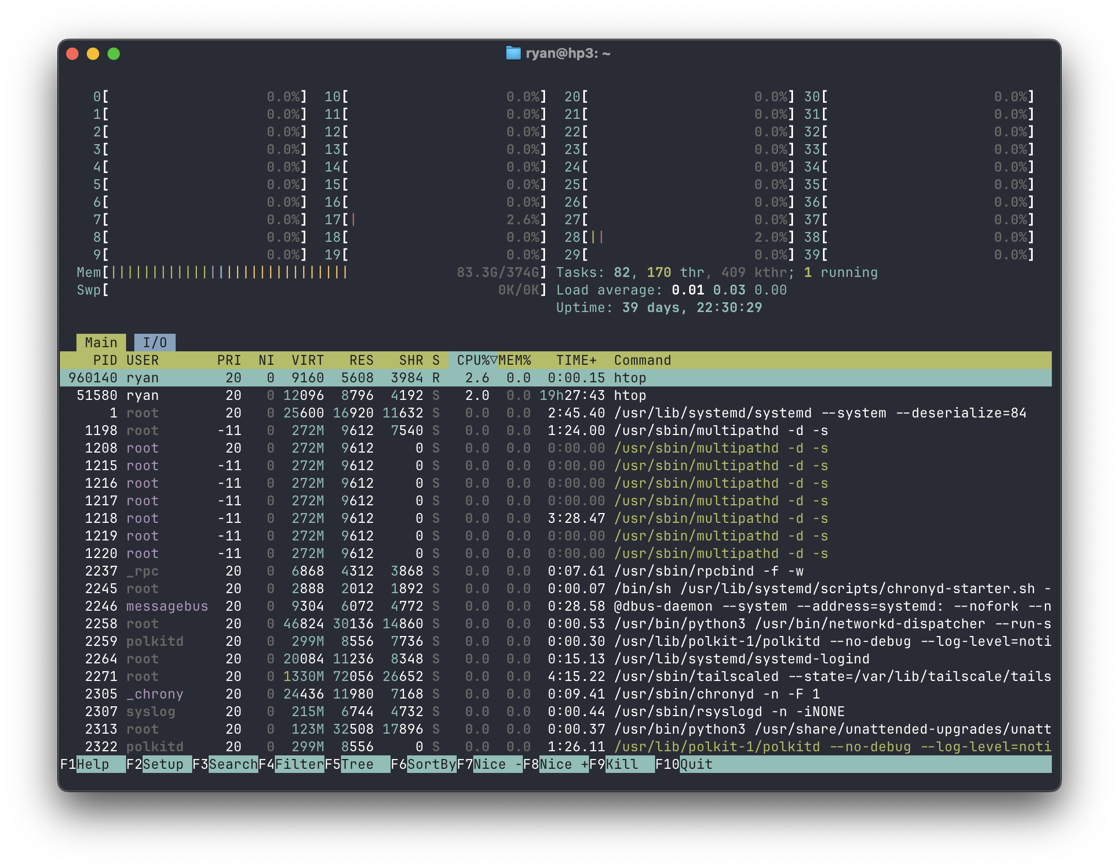Screen dimensions: 1119x868
Task: Select the multipathd process with PID 1198
Action: point(556,430)
